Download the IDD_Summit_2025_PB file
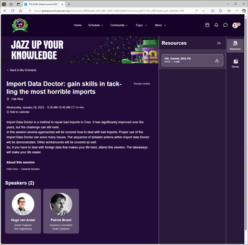248x245 pixels. (x=217, y=60)
